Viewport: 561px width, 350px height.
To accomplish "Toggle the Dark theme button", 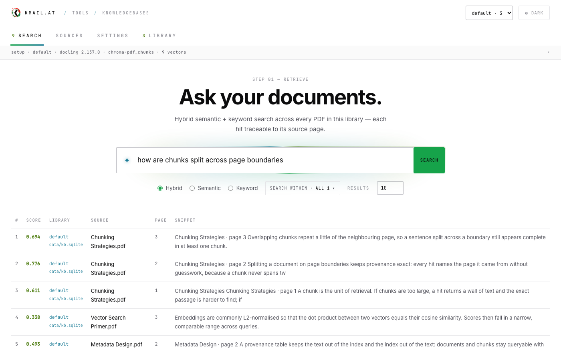I will pyautogui.click(x=534, y=13).
